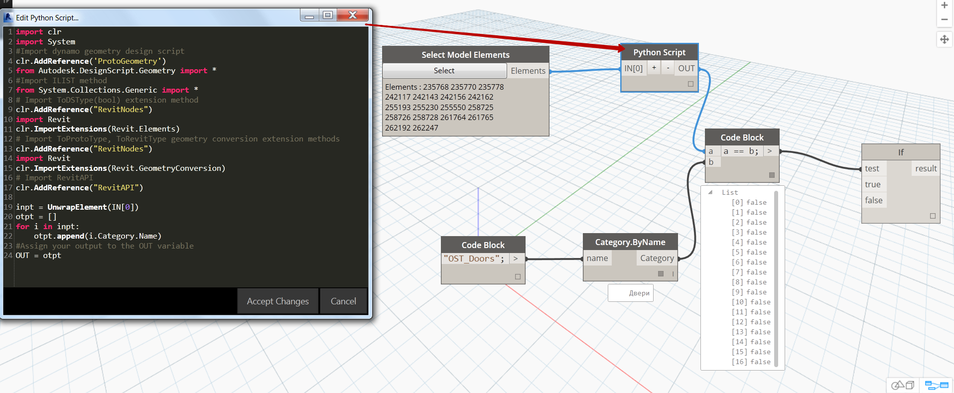The height and width of the screenshot is (393, 954).
Task: Click the Elements ID list text
Action: (x=444, y=107)
